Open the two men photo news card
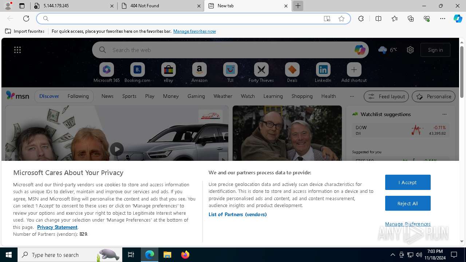The image size is (466, 262). point(287,133)
